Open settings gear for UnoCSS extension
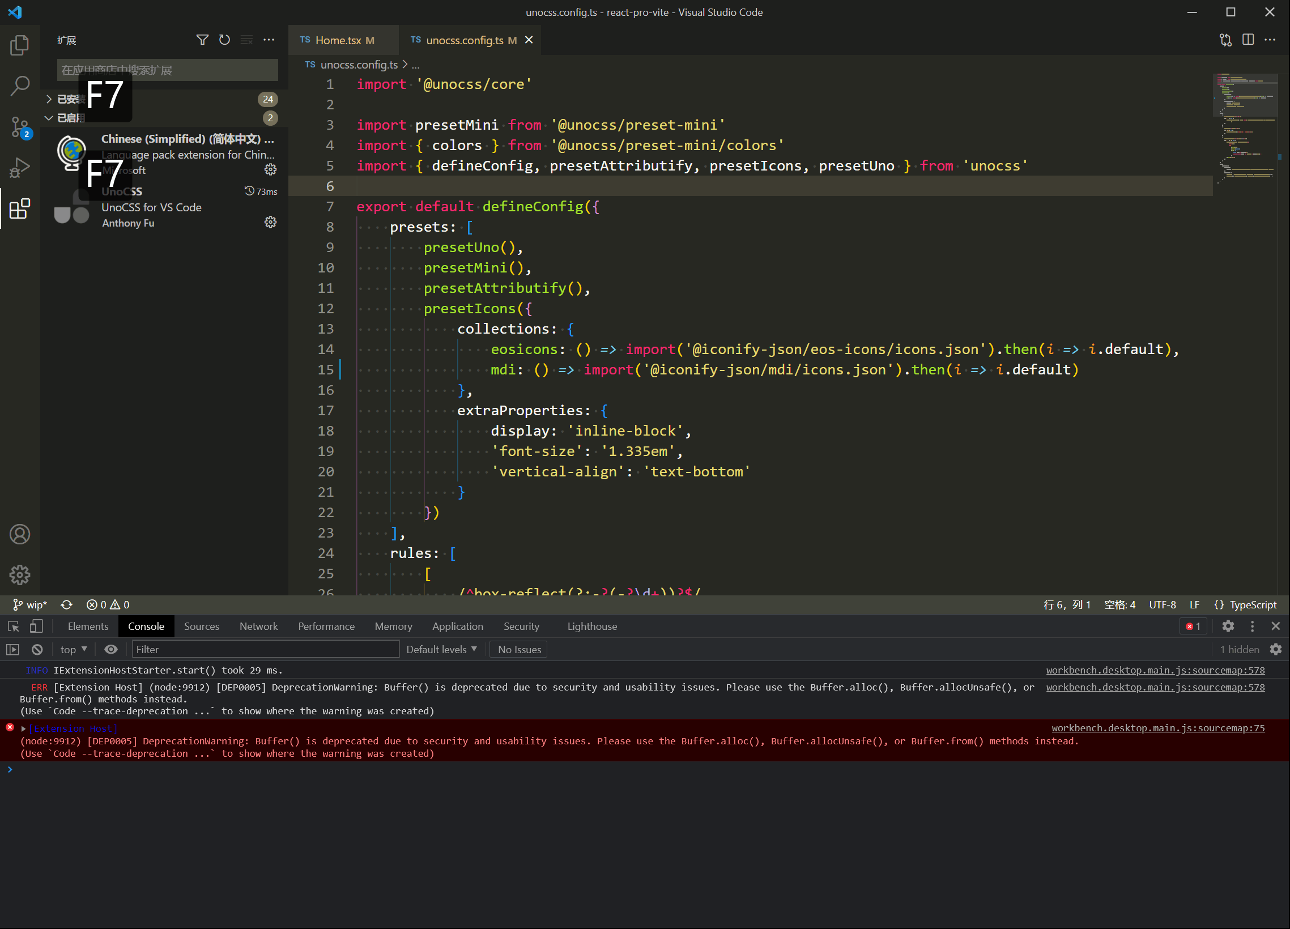1290x929 pixels. pyautogui.click(x=271, y=221)
